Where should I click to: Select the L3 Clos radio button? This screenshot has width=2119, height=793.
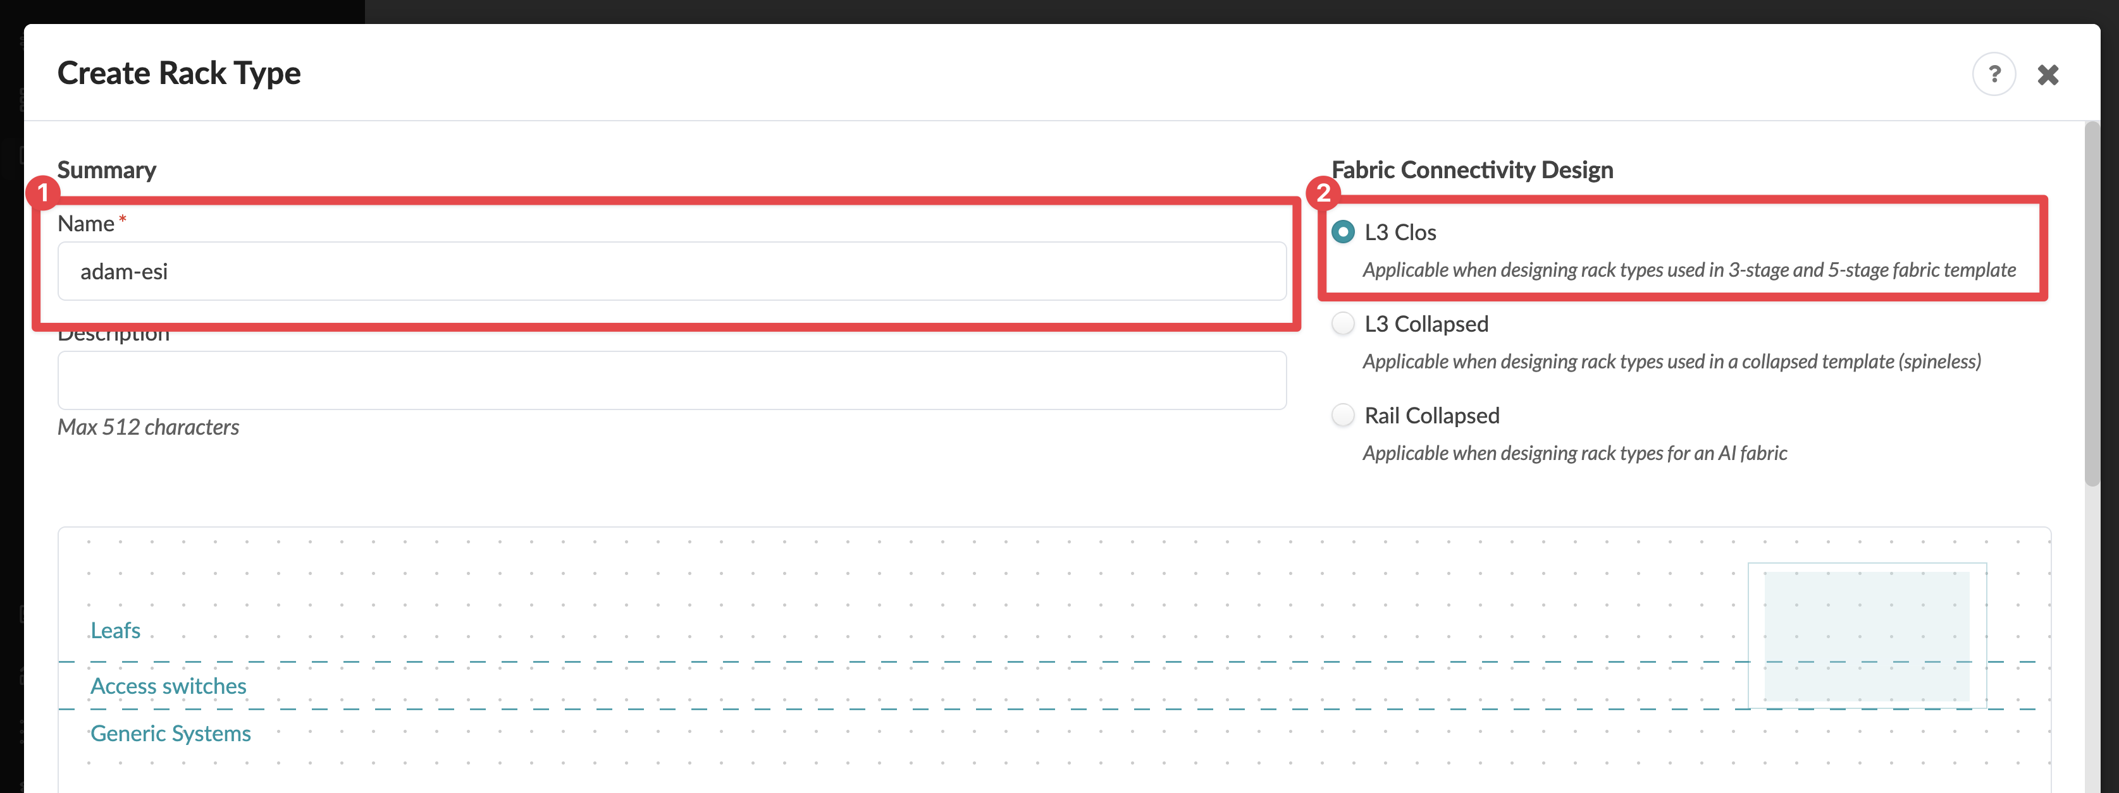(1342, 233)
